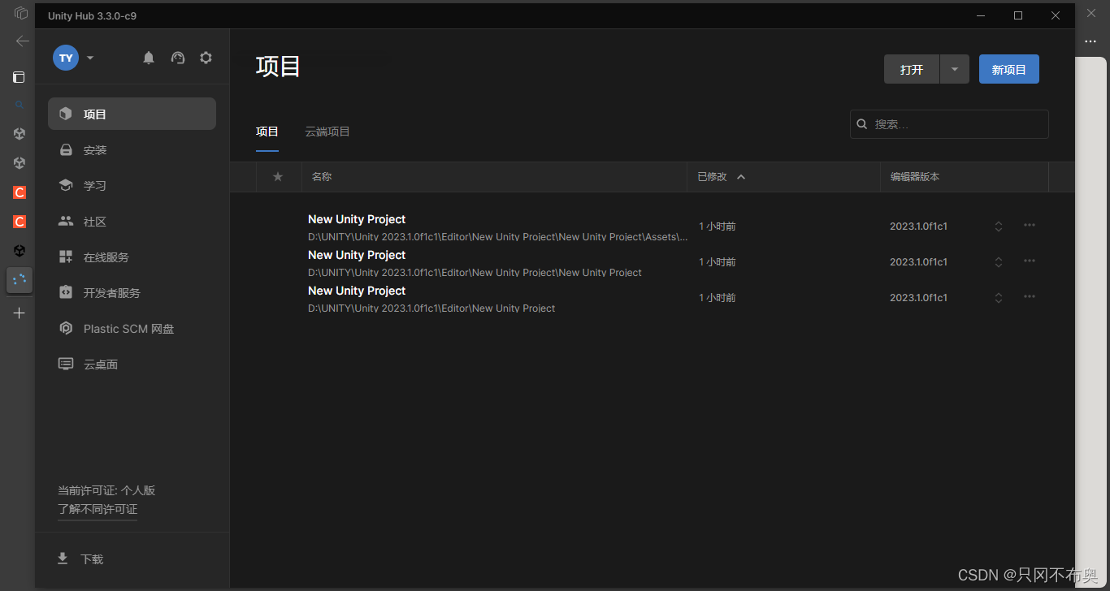1110x591 pixels.
Task: Click the 学习 graduation cap icon
Action: pyautogui.click(x=66, y=186)
